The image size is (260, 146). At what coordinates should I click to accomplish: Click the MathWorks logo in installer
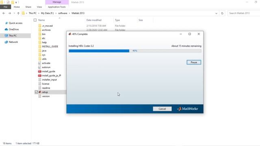(188, 109)
